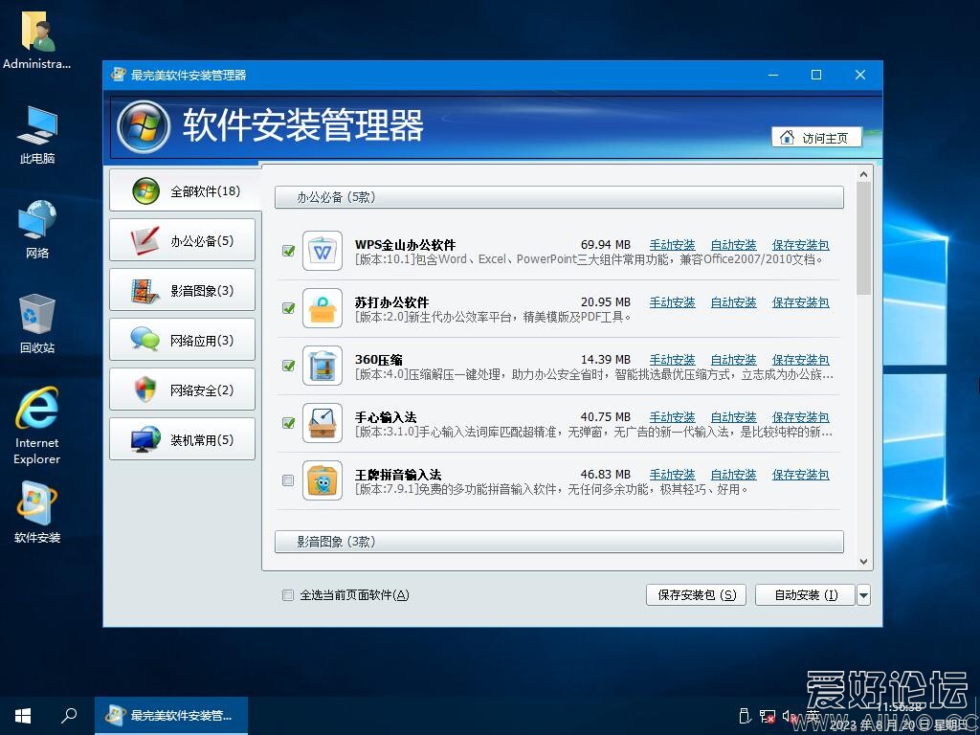Click the Windows Start button
Image resolution: width=980 pixels, height=735 pixels.
pos(23,715)
